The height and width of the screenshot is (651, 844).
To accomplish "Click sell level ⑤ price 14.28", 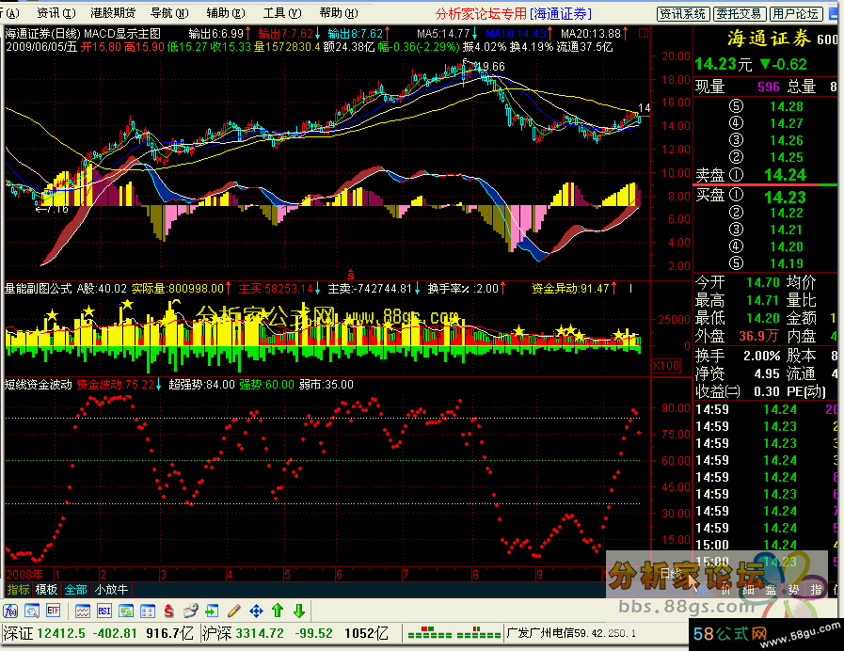I will 786,106.
